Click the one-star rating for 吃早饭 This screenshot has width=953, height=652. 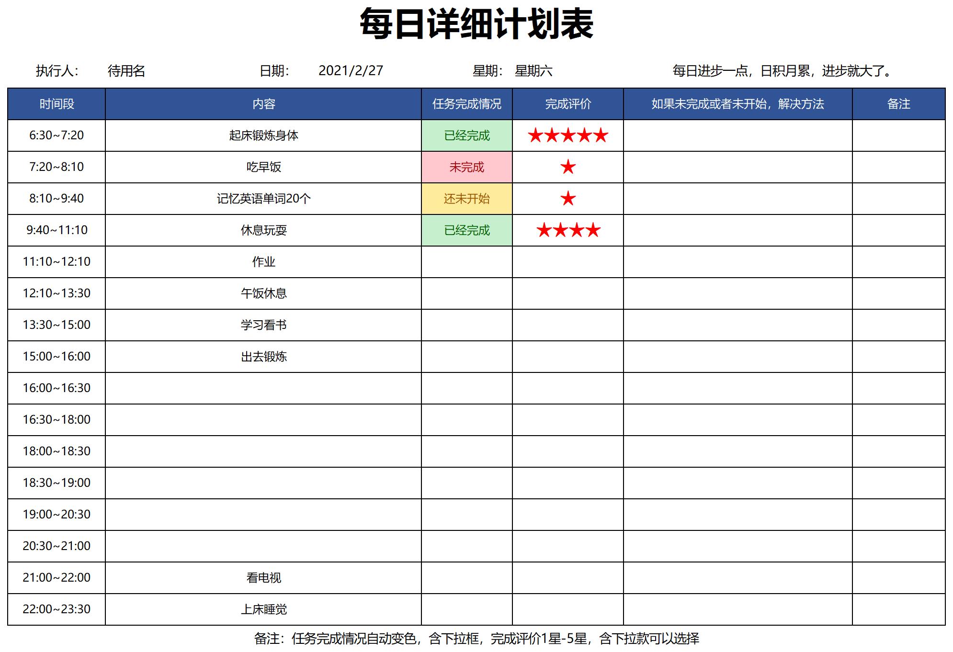[568, 167]
